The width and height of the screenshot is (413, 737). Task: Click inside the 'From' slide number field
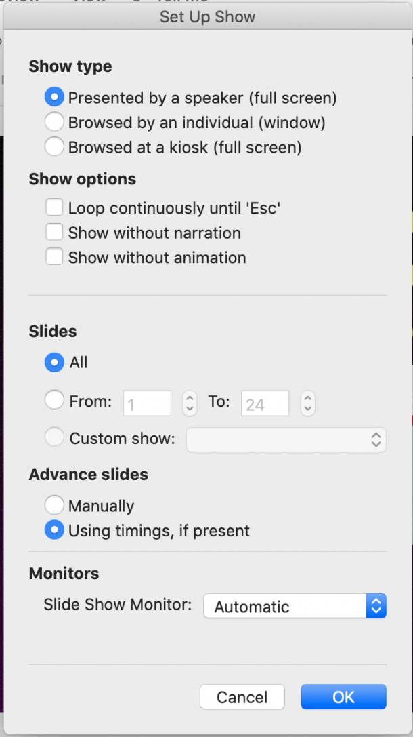coord(147,403)
